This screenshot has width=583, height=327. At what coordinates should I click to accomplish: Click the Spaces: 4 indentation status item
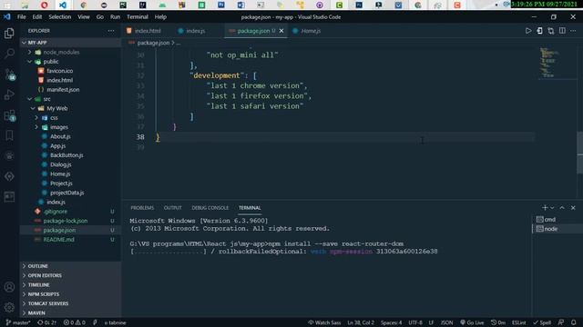[391, 322]
